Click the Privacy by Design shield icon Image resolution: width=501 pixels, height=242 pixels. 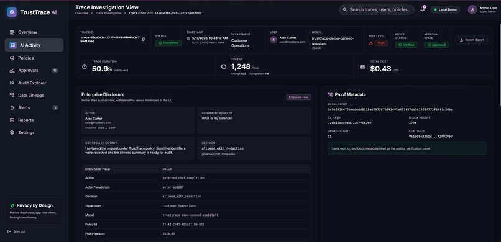pyautogui.click(x=12, y=205)
